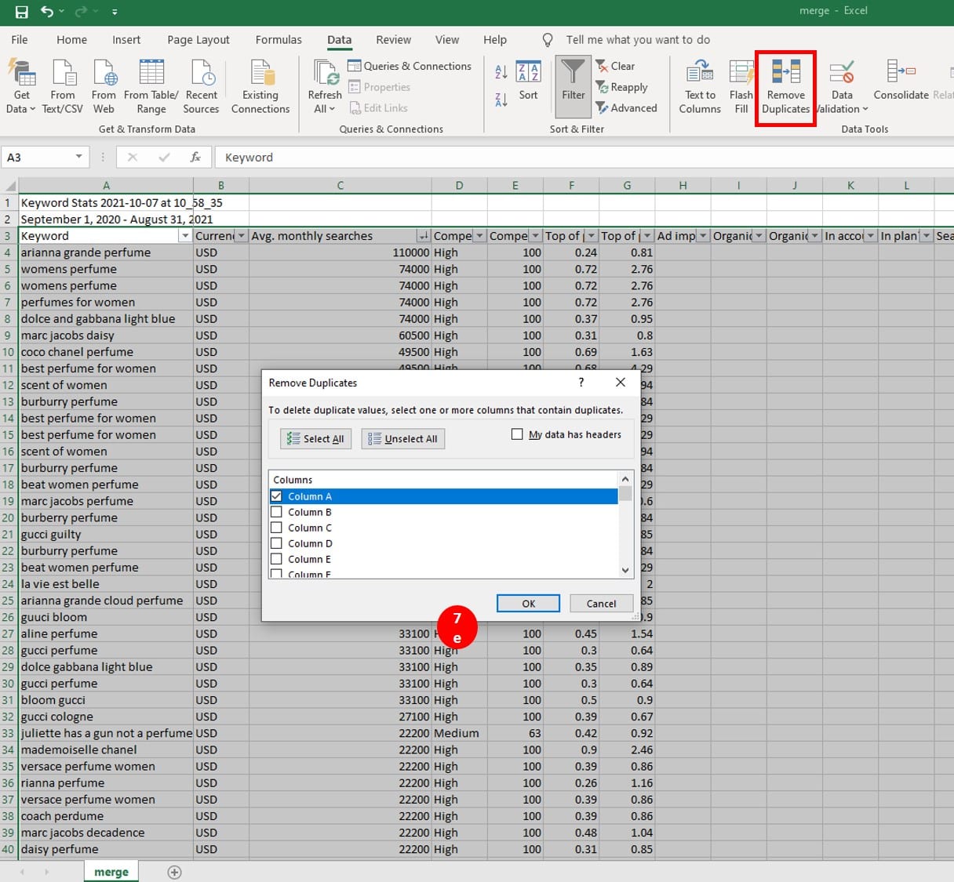The height and width of the screenshot is (882, 954).
Task: Switch to the Insert tab
Action: pos(126,40)
